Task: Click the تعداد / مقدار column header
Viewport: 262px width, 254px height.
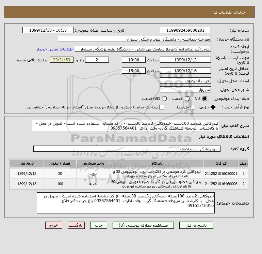Action: (x=60, y=163)
